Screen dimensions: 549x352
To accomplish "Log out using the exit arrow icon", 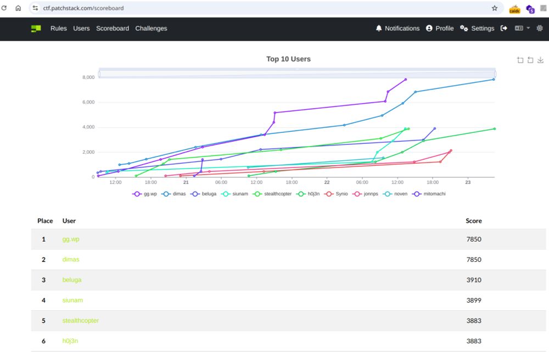I will click(x=504, y=29).
